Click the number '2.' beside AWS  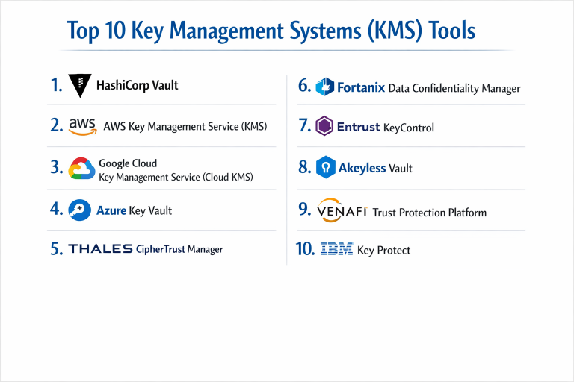click(x=57, y=125)
